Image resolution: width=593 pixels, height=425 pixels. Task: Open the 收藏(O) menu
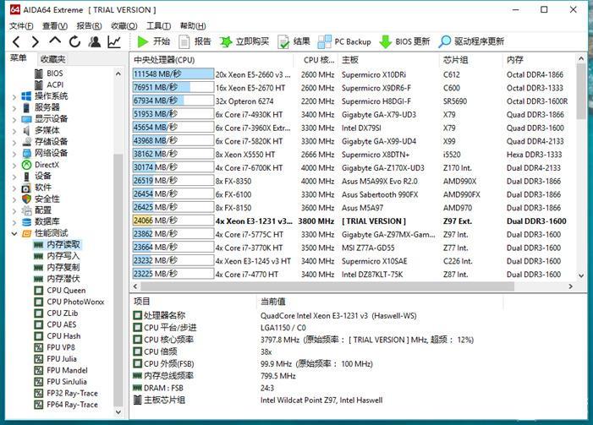(124, 25)
